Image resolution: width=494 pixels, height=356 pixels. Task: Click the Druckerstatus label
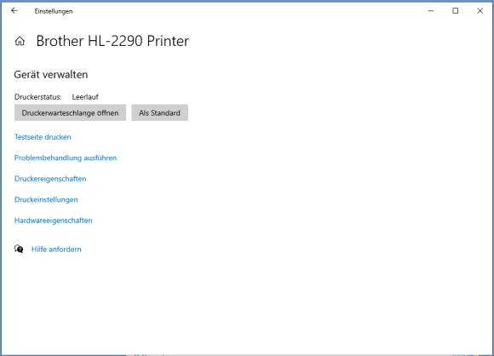coord(37,97)
